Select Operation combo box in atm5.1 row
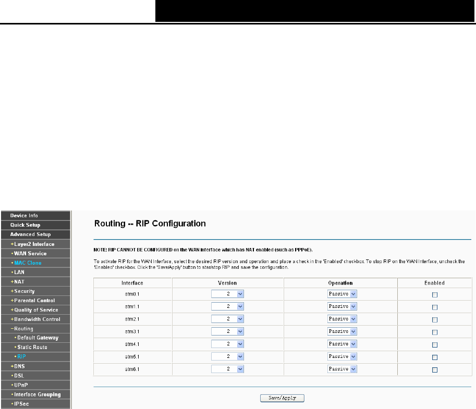 [342, 356]
